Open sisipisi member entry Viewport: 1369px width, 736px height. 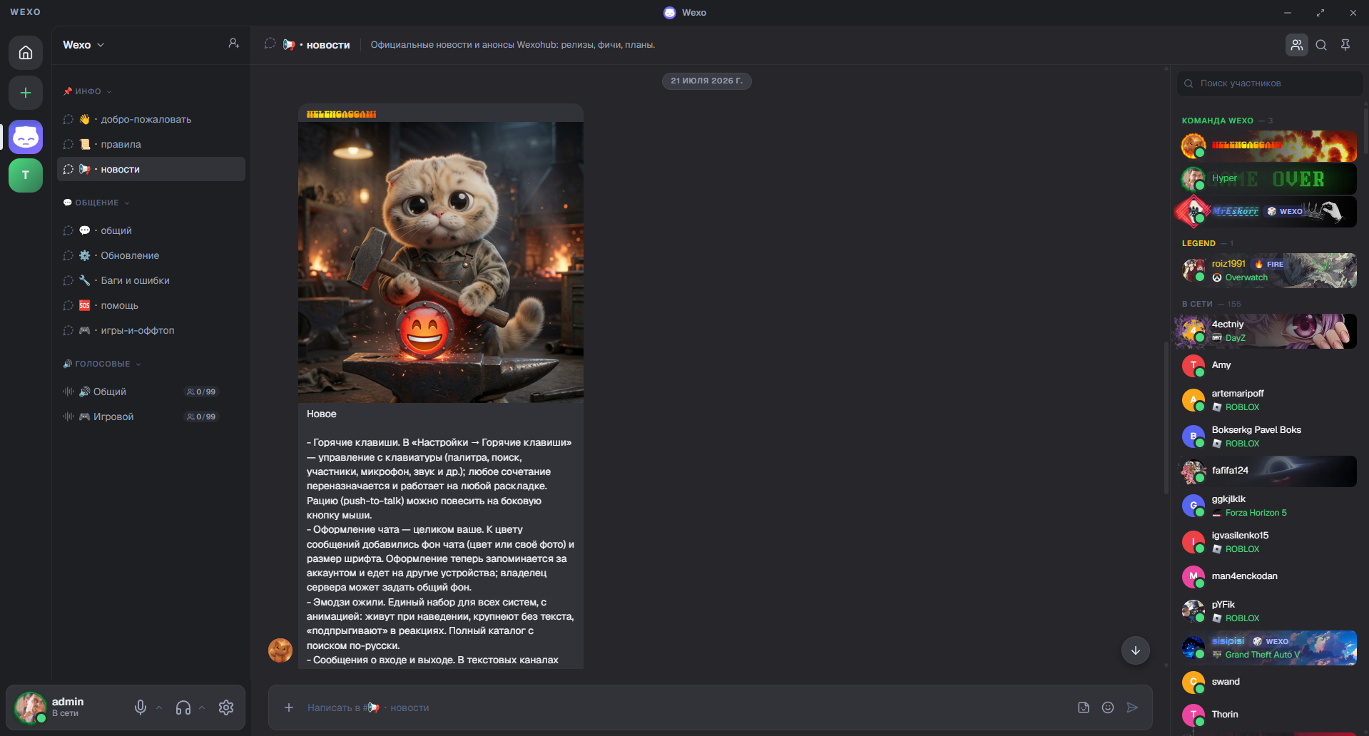click(1267, 648)
